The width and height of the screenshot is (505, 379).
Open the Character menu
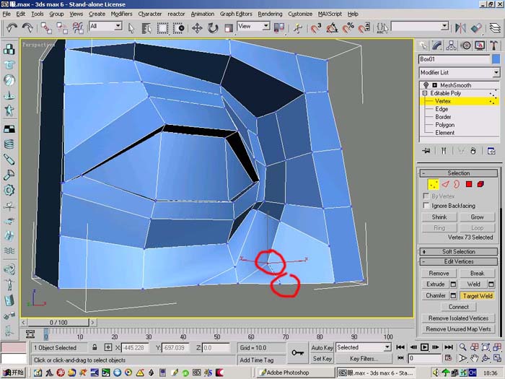[x=150, y=14]
